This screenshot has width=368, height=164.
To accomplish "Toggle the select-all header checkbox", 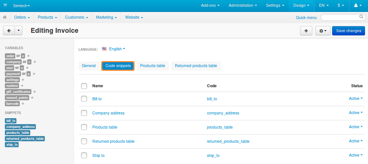I will pos(84,86).
